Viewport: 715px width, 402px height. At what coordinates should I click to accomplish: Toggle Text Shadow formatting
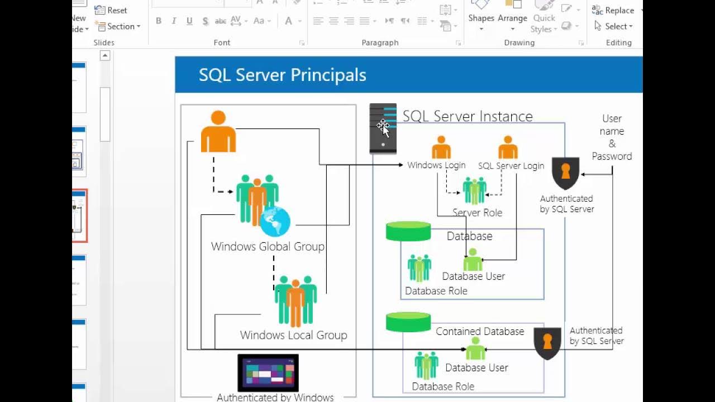click(x=206, y=21)
